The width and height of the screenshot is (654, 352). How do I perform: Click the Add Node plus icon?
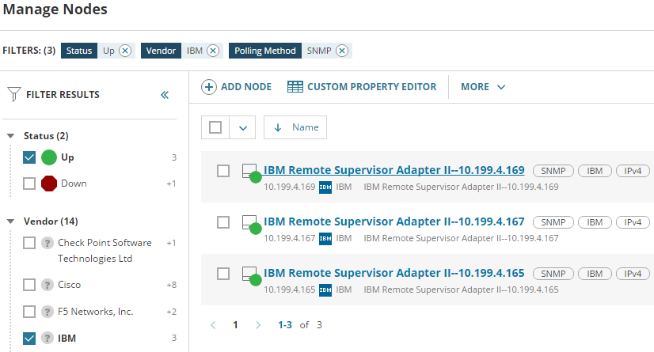click(209, 87)
